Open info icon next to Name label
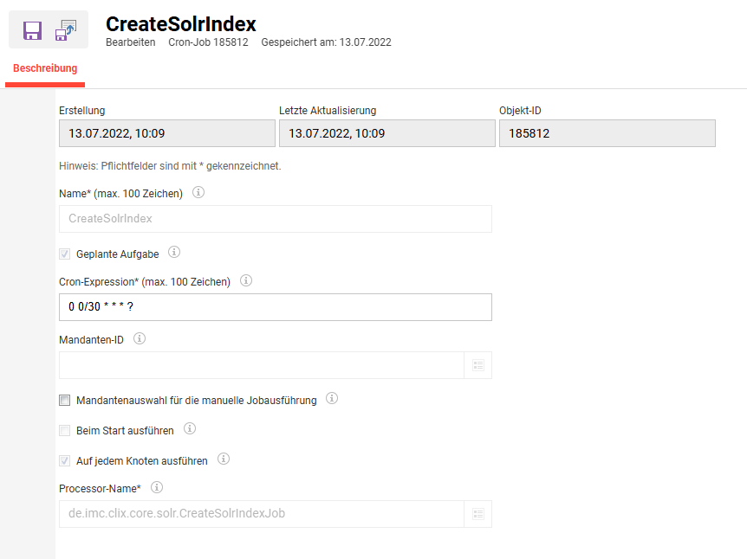The image size is (747, 559). click(198, 192)
